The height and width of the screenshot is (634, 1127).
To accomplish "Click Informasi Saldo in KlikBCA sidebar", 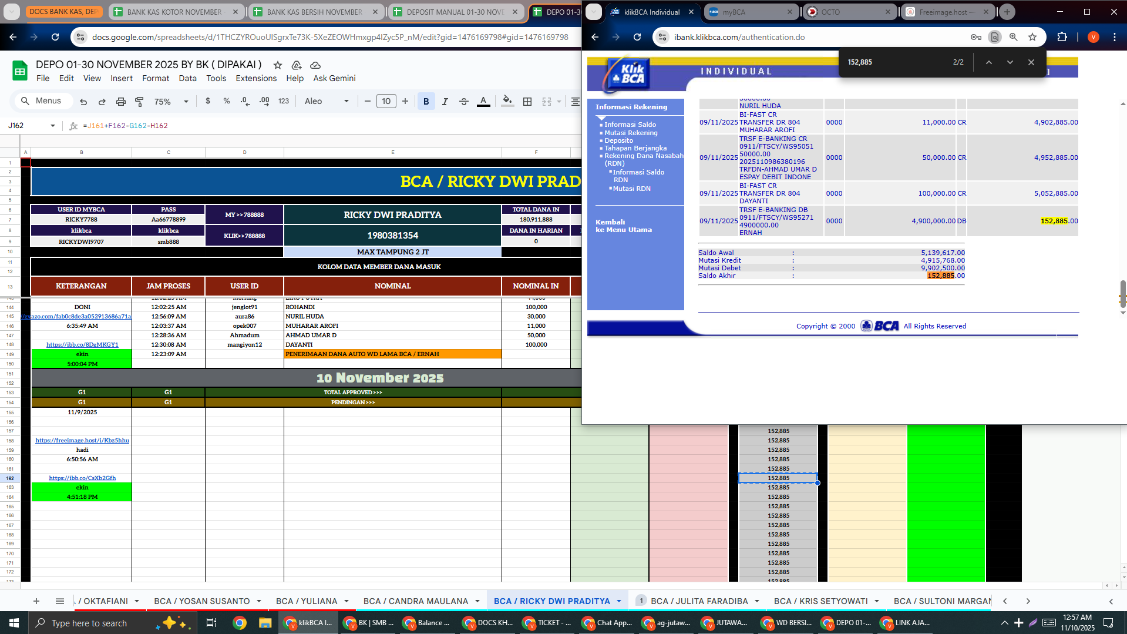I will click(x=630, y=125).
